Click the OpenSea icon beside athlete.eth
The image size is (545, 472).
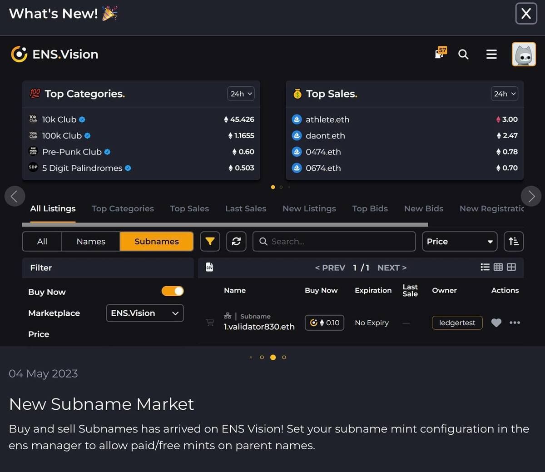297,119
